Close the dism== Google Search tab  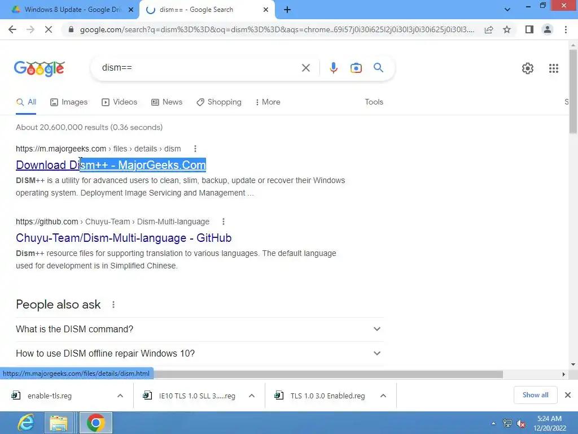266,10
